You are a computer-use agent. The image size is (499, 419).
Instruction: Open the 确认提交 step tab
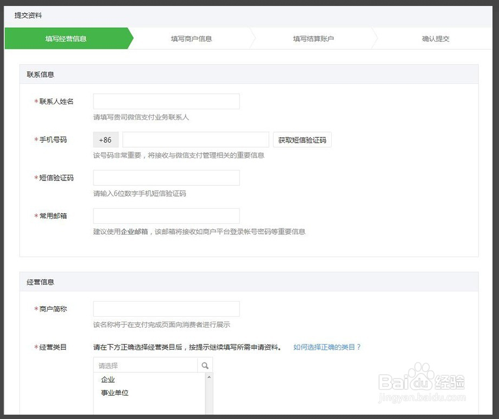(x=435, y=39)
